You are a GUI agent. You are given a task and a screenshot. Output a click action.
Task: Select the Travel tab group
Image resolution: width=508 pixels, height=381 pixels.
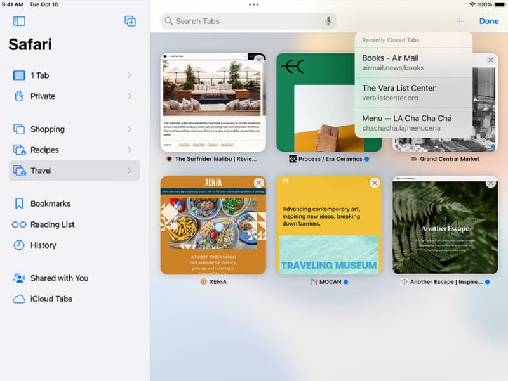point(74,171)
